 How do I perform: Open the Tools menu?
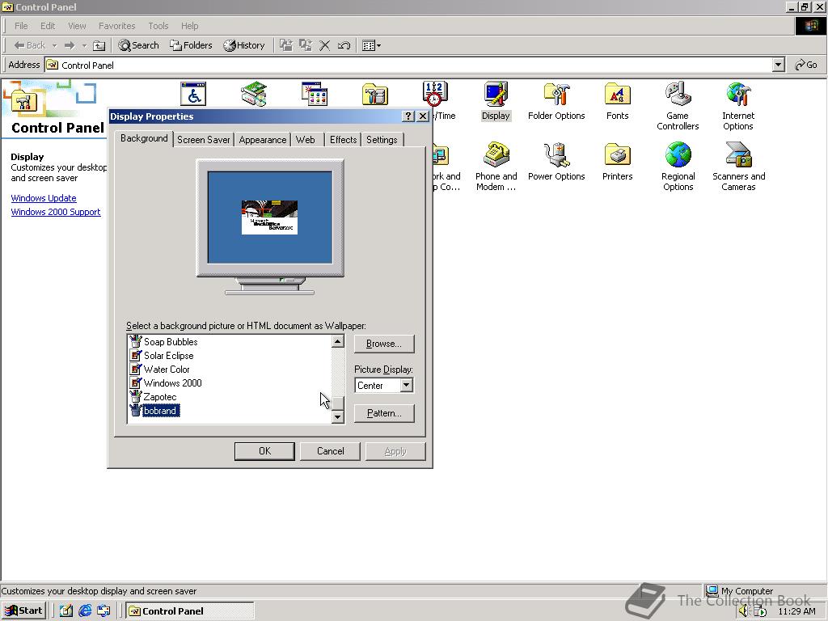(158, 26)
